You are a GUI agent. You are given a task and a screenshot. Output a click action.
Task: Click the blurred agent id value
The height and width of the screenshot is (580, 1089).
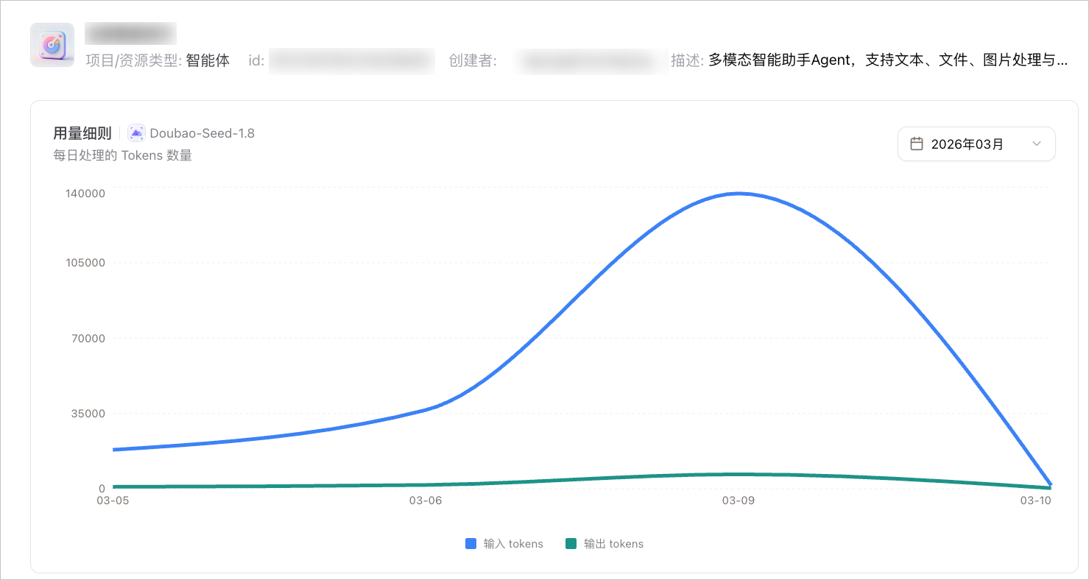(351, 61)
